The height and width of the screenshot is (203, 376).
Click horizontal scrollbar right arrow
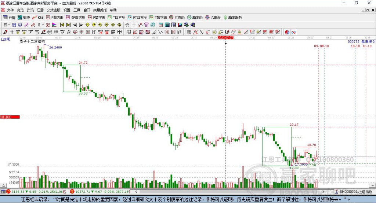point(323,192)
